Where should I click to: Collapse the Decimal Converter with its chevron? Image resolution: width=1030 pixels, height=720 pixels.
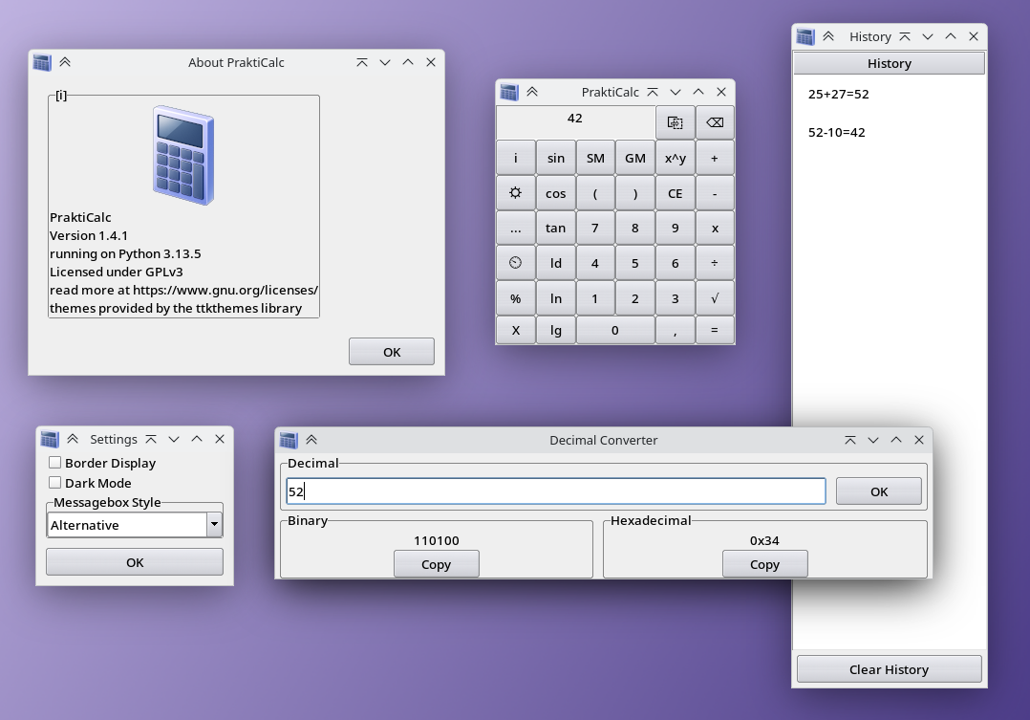(x=311, y=440)
